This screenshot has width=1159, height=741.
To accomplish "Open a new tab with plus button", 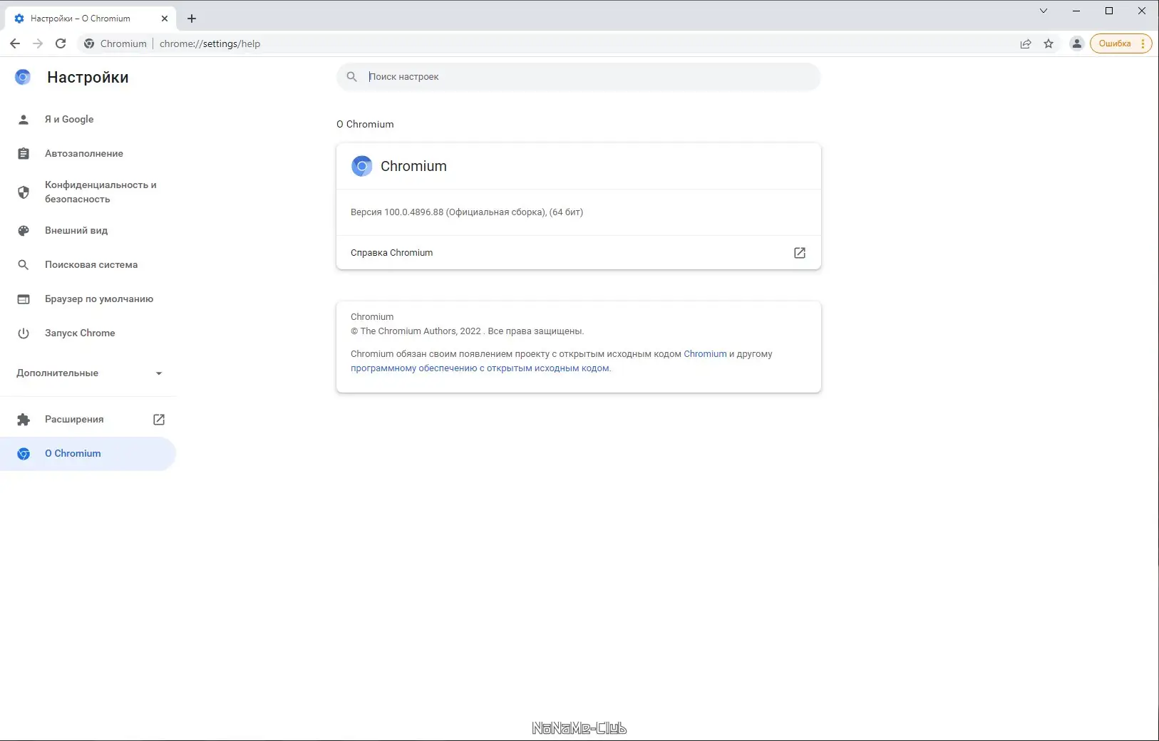I will (x=192, y=19).
